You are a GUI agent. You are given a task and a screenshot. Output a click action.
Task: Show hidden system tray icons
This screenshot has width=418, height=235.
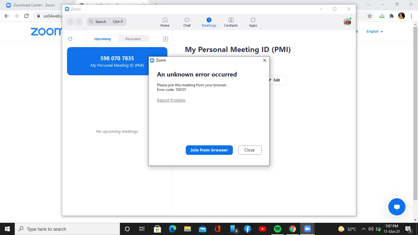(x=364, y=229)
